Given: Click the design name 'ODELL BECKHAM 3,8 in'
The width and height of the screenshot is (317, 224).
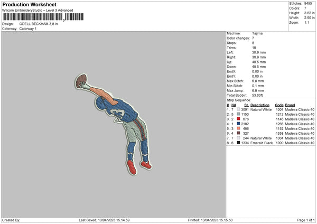Looking at the screenshot, I should pos(39,24).
